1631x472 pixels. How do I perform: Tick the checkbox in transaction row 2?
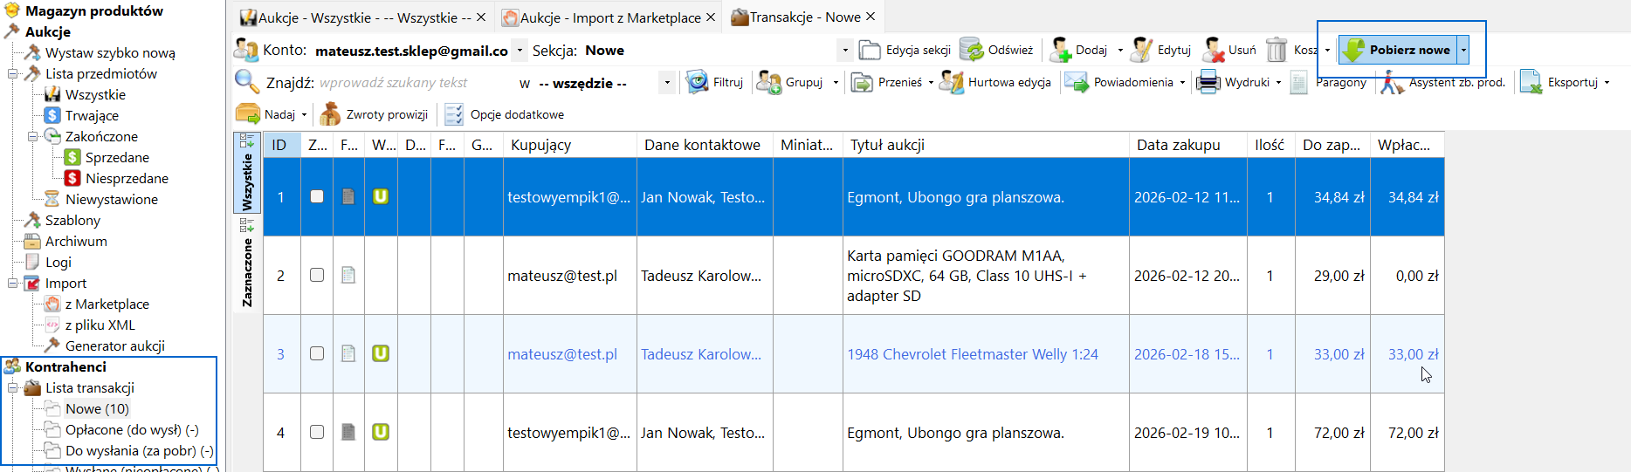pos(317,275)
